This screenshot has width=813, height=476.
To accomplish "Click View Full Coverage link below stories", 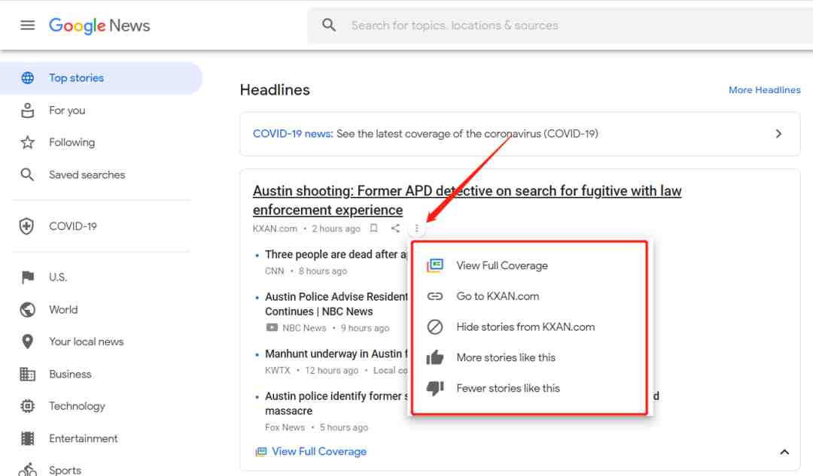I will [x=318, y=452].
